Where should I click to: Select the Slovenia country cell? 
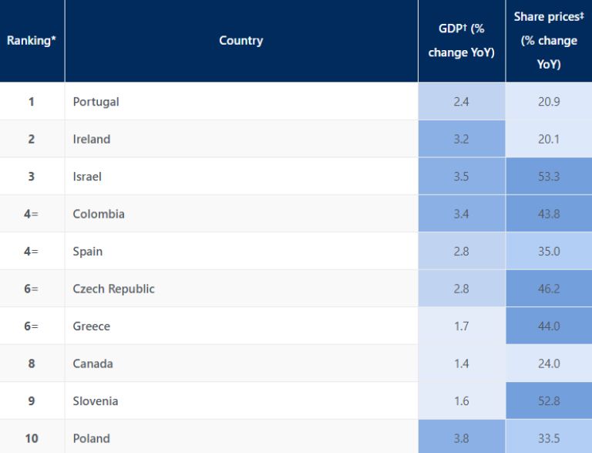tap(96, 401)
